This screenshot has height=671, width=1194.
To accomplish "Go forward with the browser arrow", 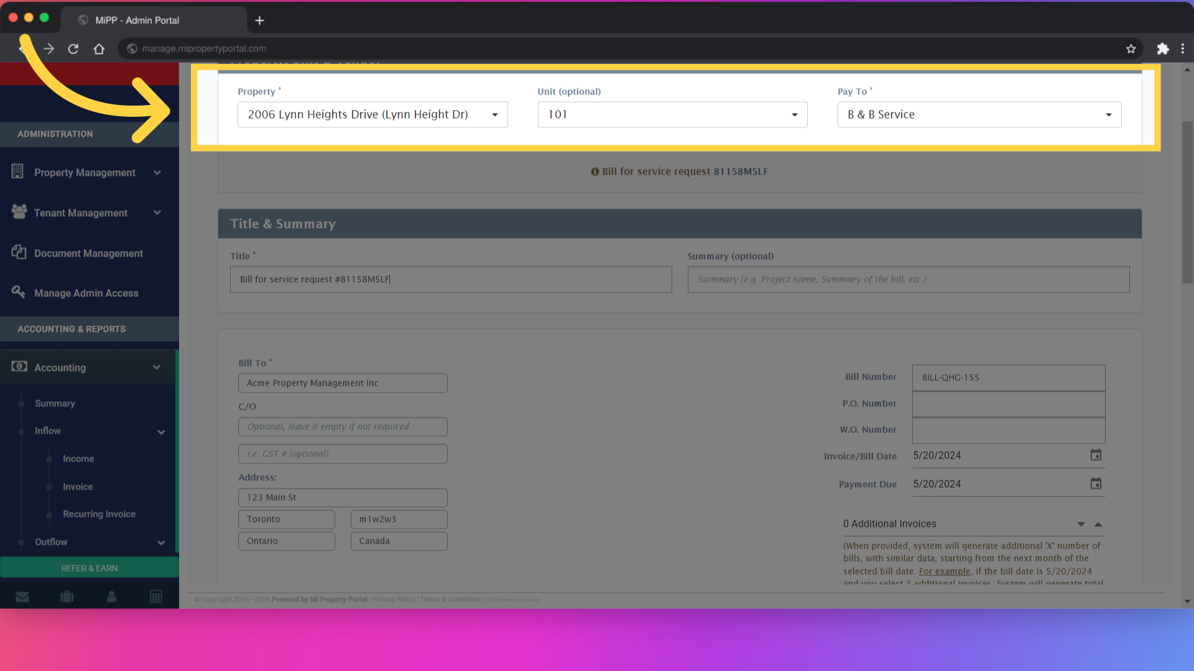I will coord(49,48).
